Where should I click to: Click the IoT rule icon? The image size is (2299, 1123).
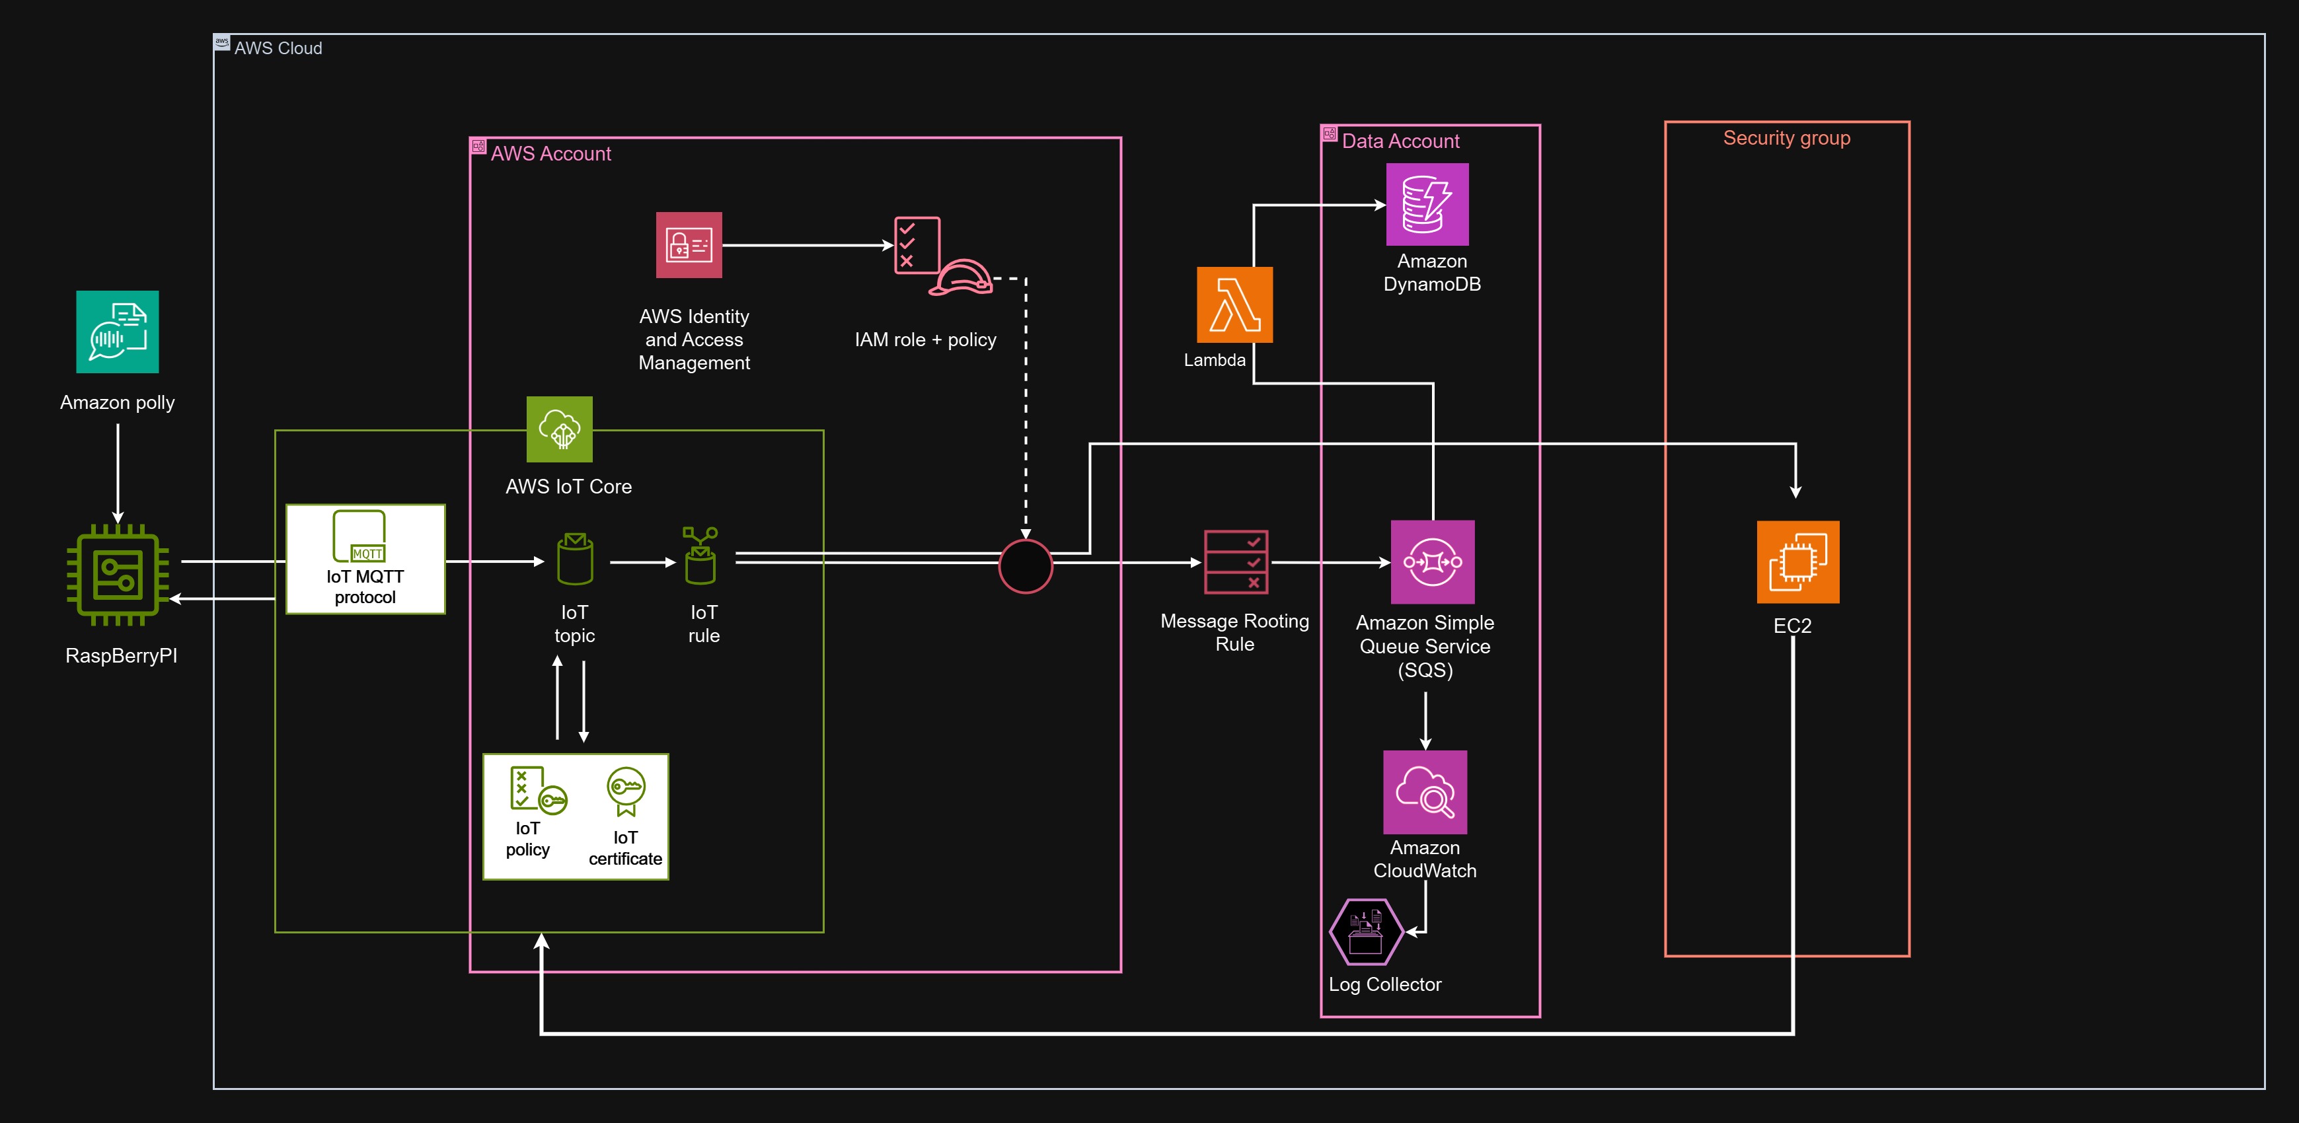(700, 555)
